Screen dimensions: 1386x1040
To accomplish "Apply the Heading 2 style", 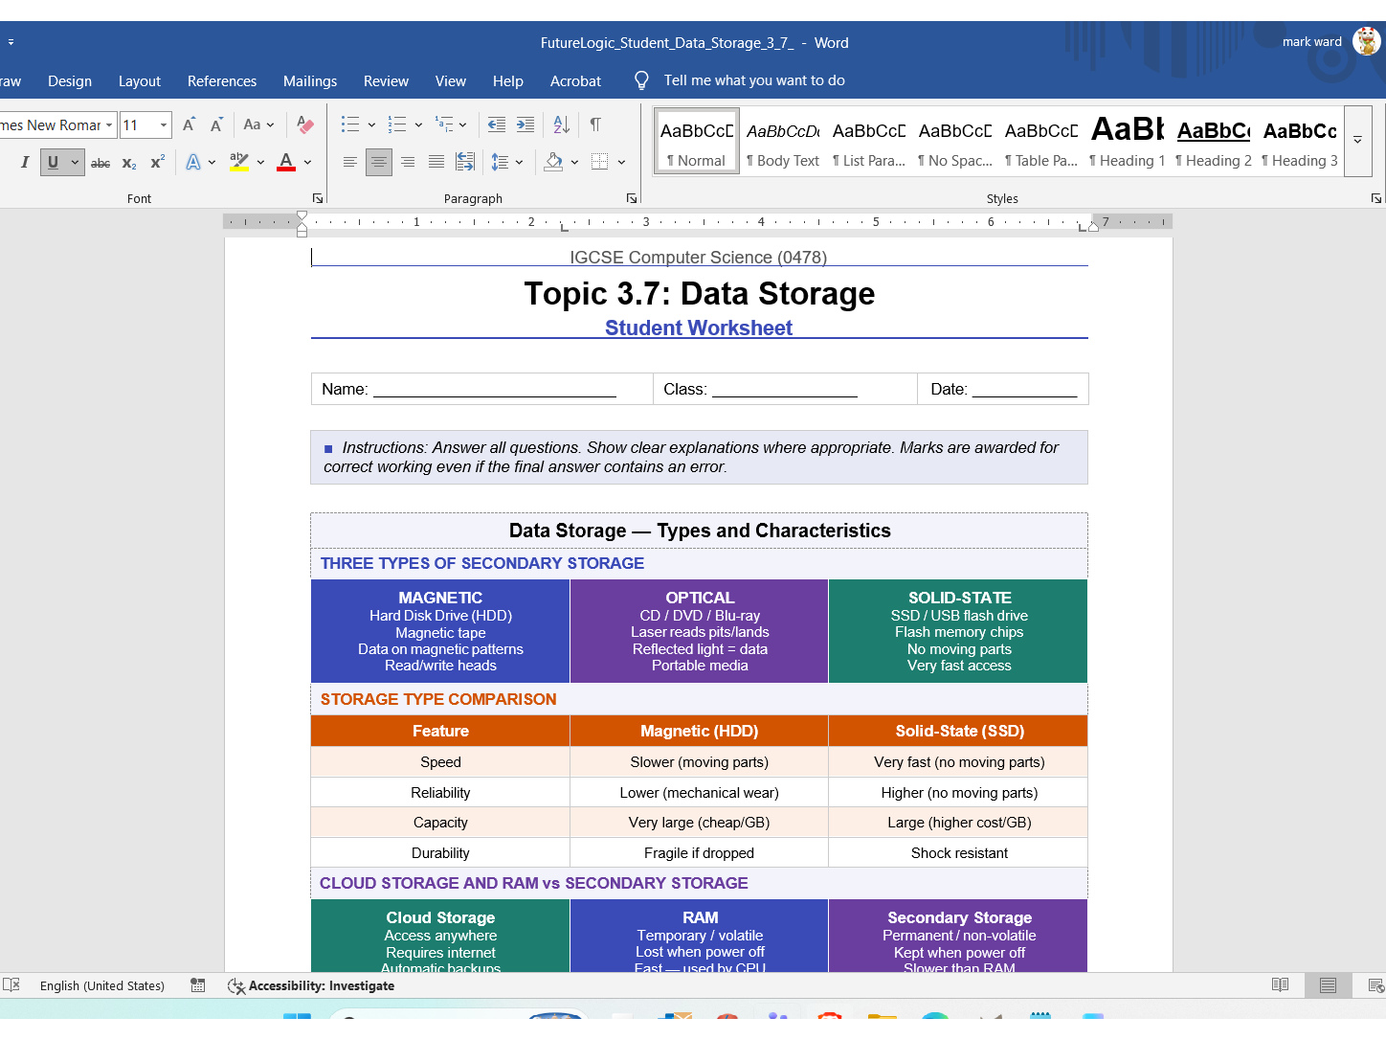I will tap(1214, 141).
